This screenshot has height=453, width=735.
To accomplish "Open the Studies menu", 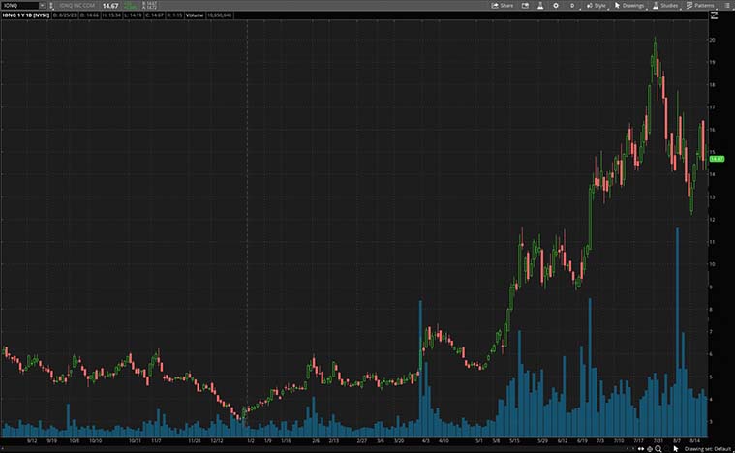I will click(665, 5).
